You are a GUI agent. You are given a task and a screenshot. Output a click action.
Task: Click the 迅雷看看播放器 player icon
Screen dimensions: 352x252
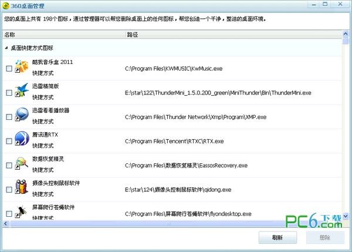point(22,114)
